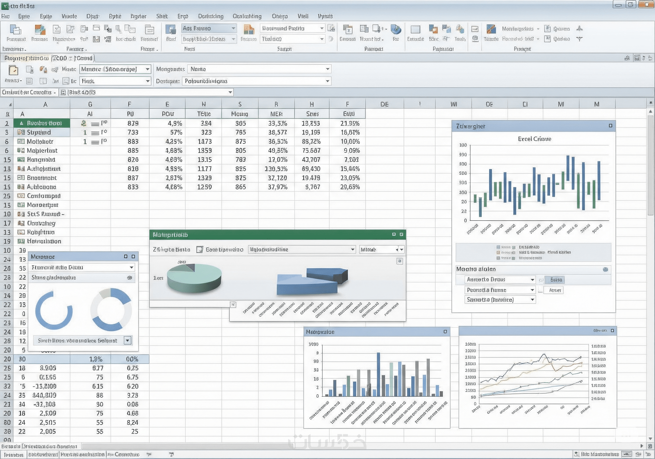Click the Bbud blue window icon

(x=171, y=29)
